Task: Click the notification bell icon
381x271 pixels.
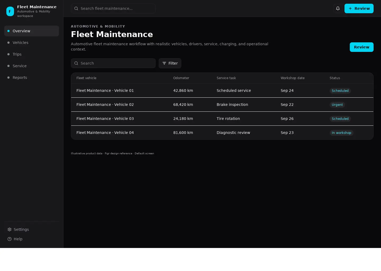Action: click(x=338, y=8)
